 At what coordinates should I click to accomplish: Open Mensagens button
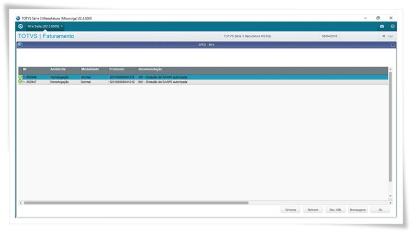click(x=358, y=210)
